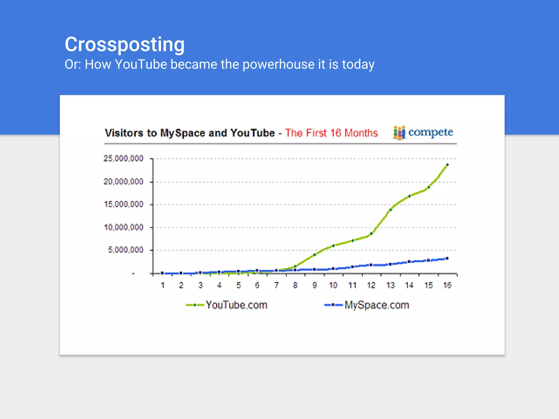Click the 20,000,000 y-axis label
This screenshot has height=419, width=559.
pos(123,182)
